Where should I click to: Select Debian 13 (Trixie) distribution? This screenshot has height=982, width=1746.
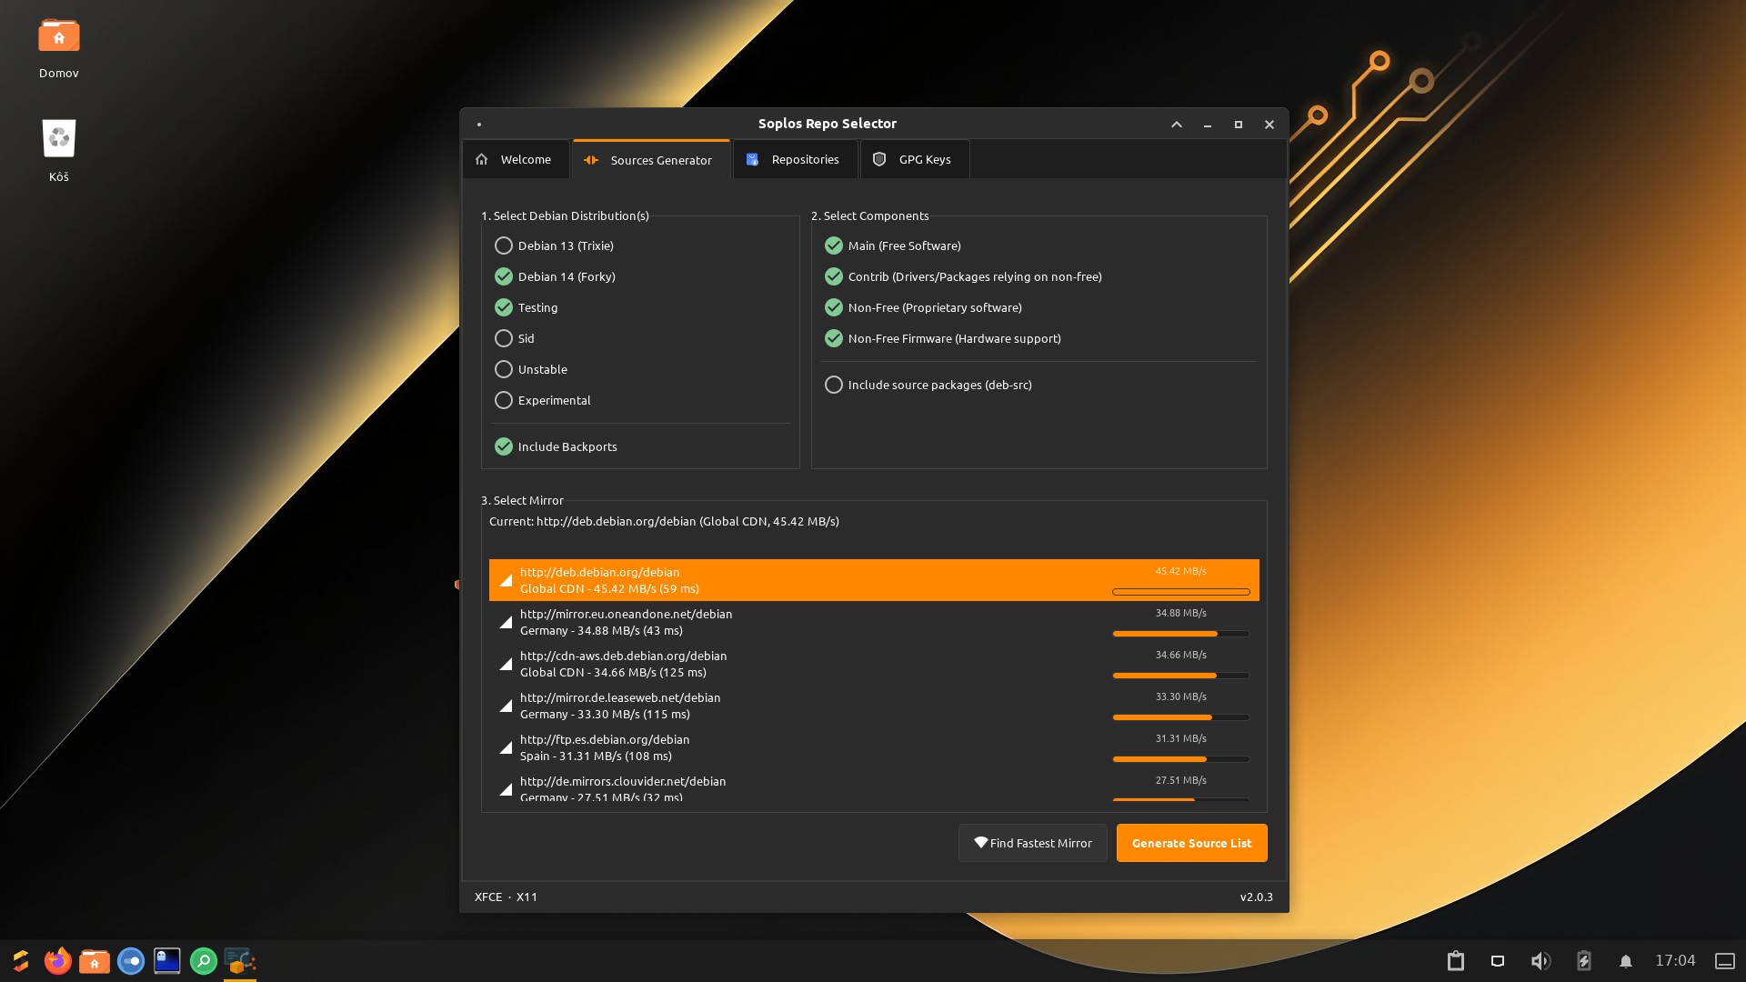(x=554, y=245)
